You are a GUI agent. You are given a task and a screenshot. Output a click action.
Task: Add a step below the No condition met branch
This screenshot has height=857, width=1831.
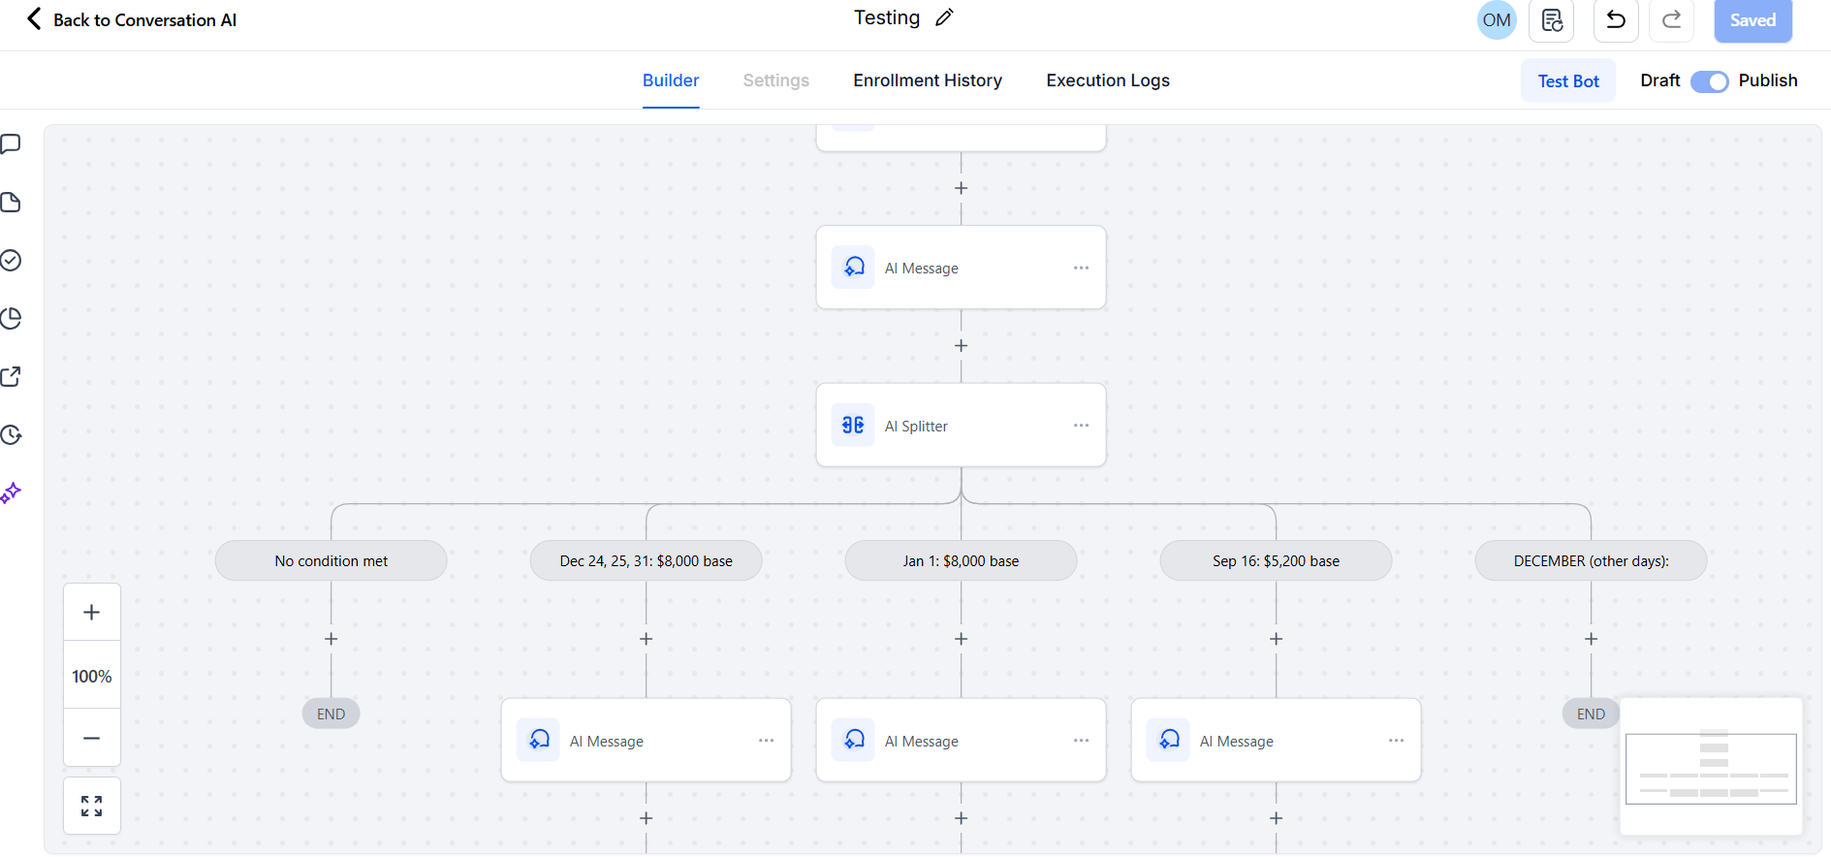(x=331, y=639)
